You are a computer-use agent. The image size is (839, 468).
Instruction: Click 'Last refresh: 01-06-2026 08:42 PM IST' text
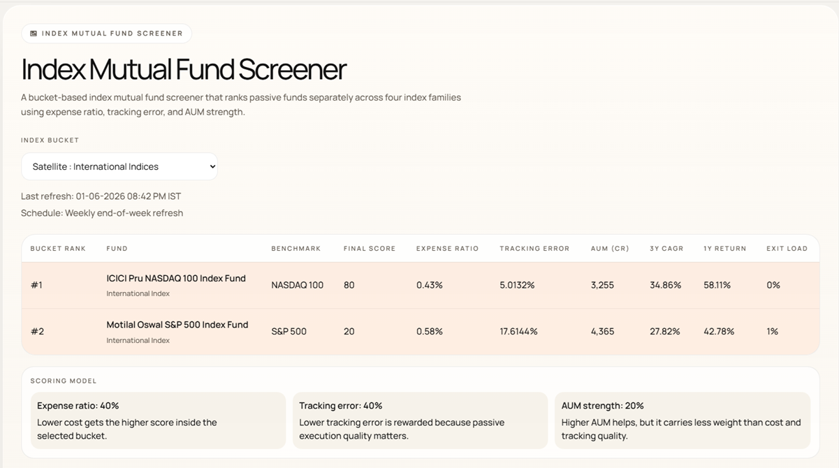101,196
